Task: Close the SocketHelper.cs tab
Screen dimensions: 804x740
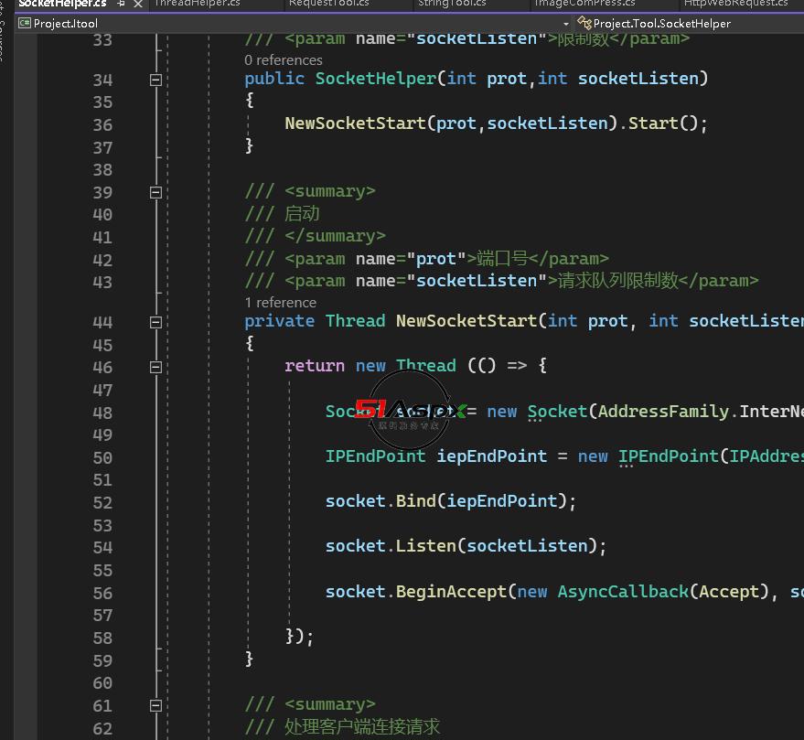Action: click(x=137, y=4)
